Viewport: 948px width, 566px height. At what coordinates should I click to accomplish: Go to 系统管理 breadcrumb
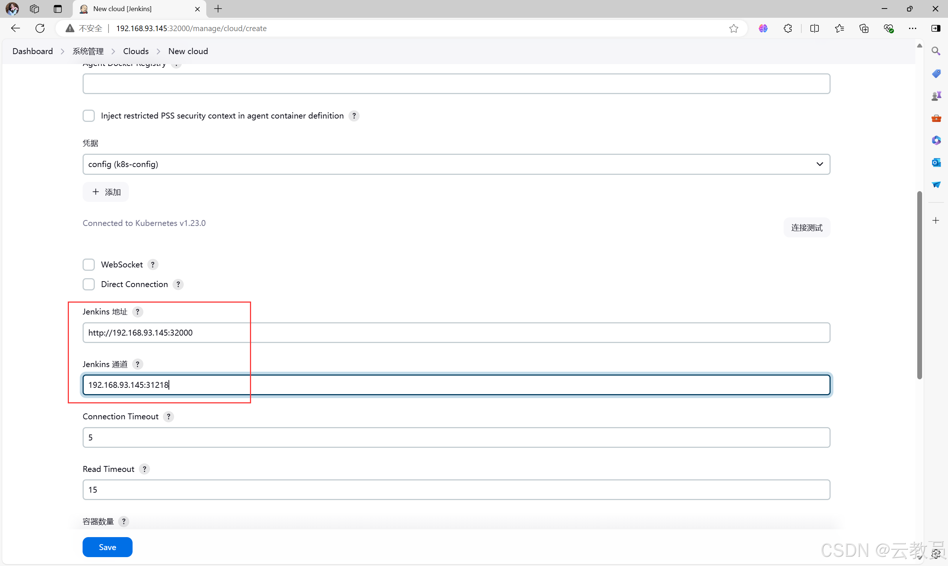pos(88,51)
